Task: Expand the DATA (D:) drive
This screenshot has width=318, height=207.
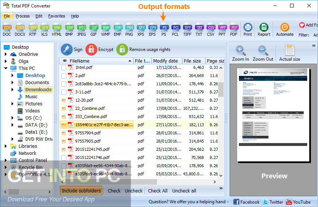Action: point(12,125)
